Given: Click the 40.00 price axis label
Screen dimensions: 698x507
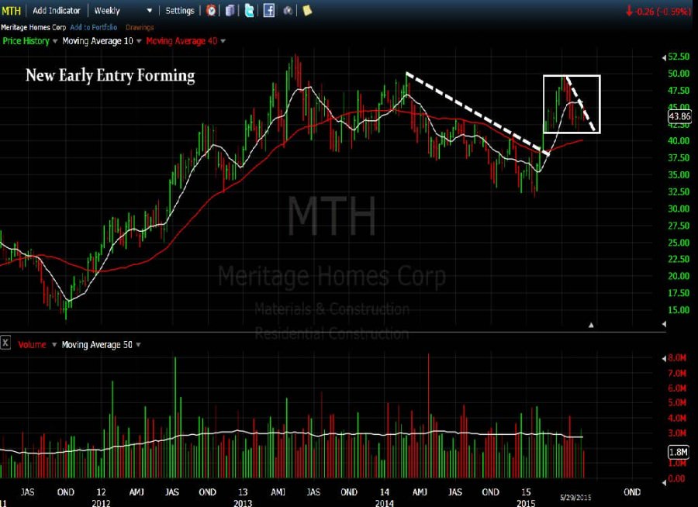Looking at the screenshot, I should [679, 140].
